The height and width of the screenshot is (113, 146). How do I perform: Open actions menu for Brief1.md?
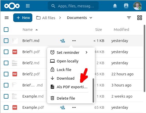click(74, 41)
